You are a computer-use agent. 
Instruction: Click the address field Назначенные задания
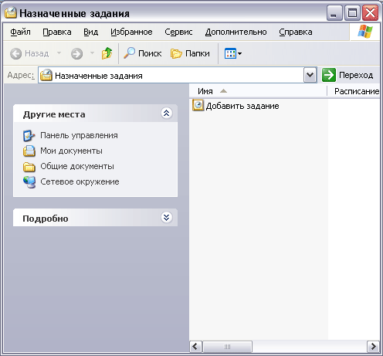[171, 75]
